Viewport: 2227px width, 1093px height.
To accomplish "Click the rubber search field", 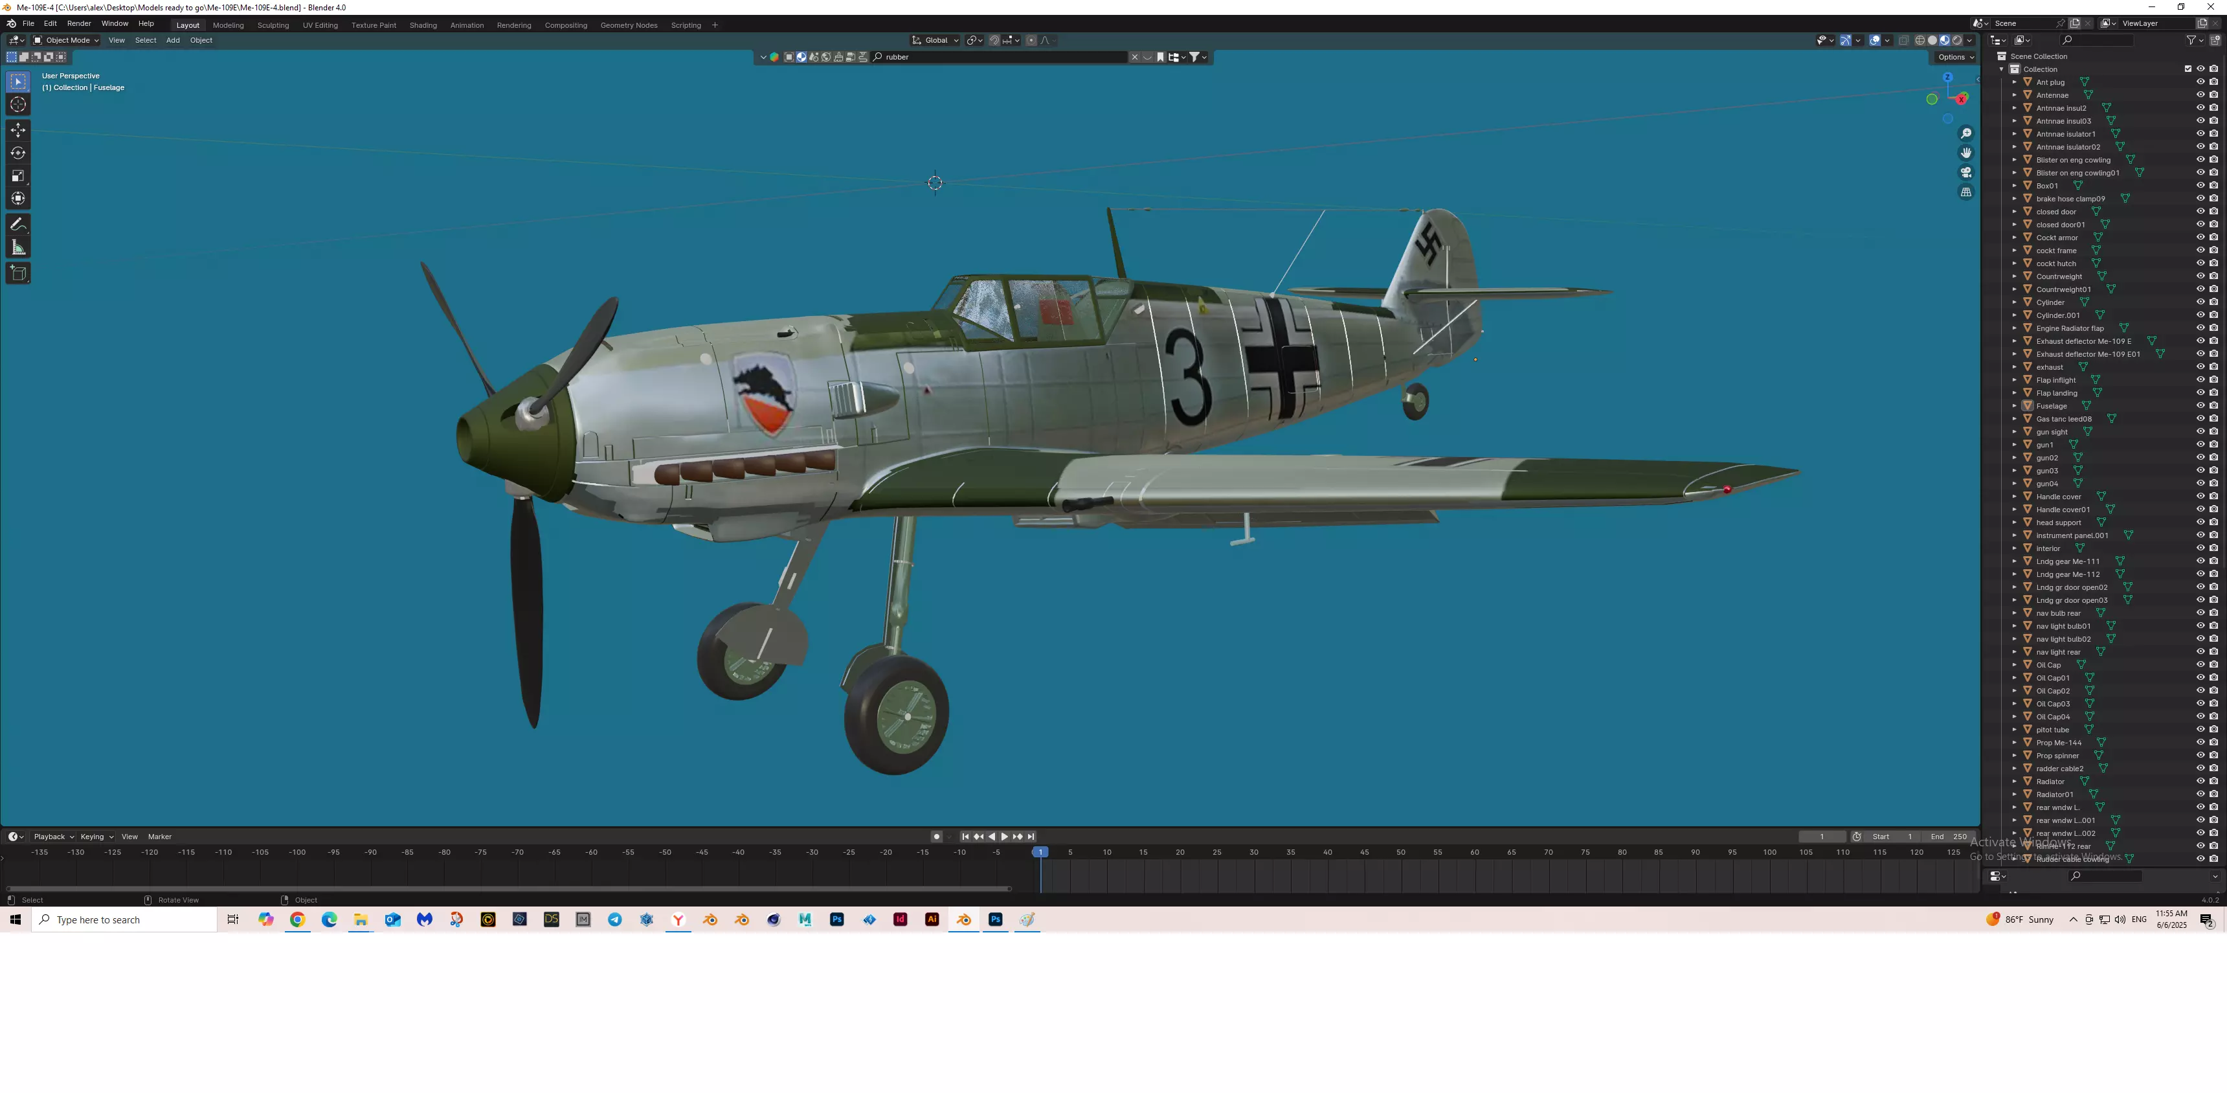I will pyautogui.click(x=998, y=57).
